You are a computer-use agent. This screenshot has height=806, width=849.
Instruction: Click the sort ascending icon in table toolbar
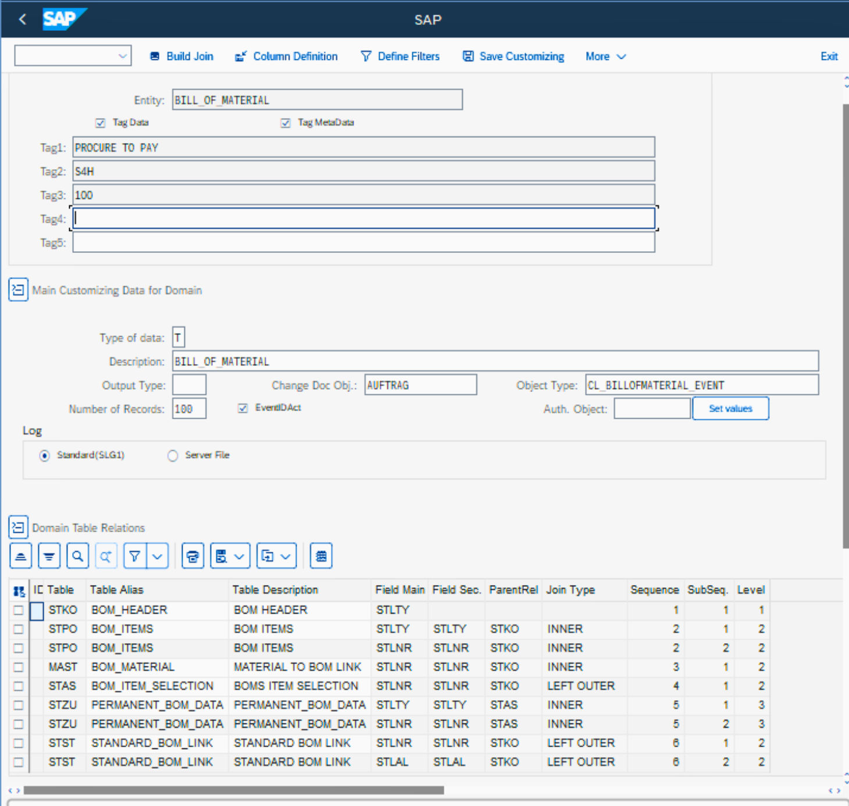21,557
